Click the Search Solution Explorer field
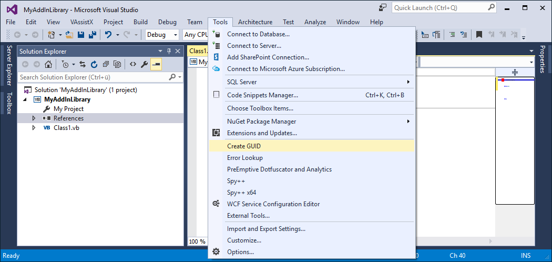This screenshot has height=262, width=552. pos(93,77)
